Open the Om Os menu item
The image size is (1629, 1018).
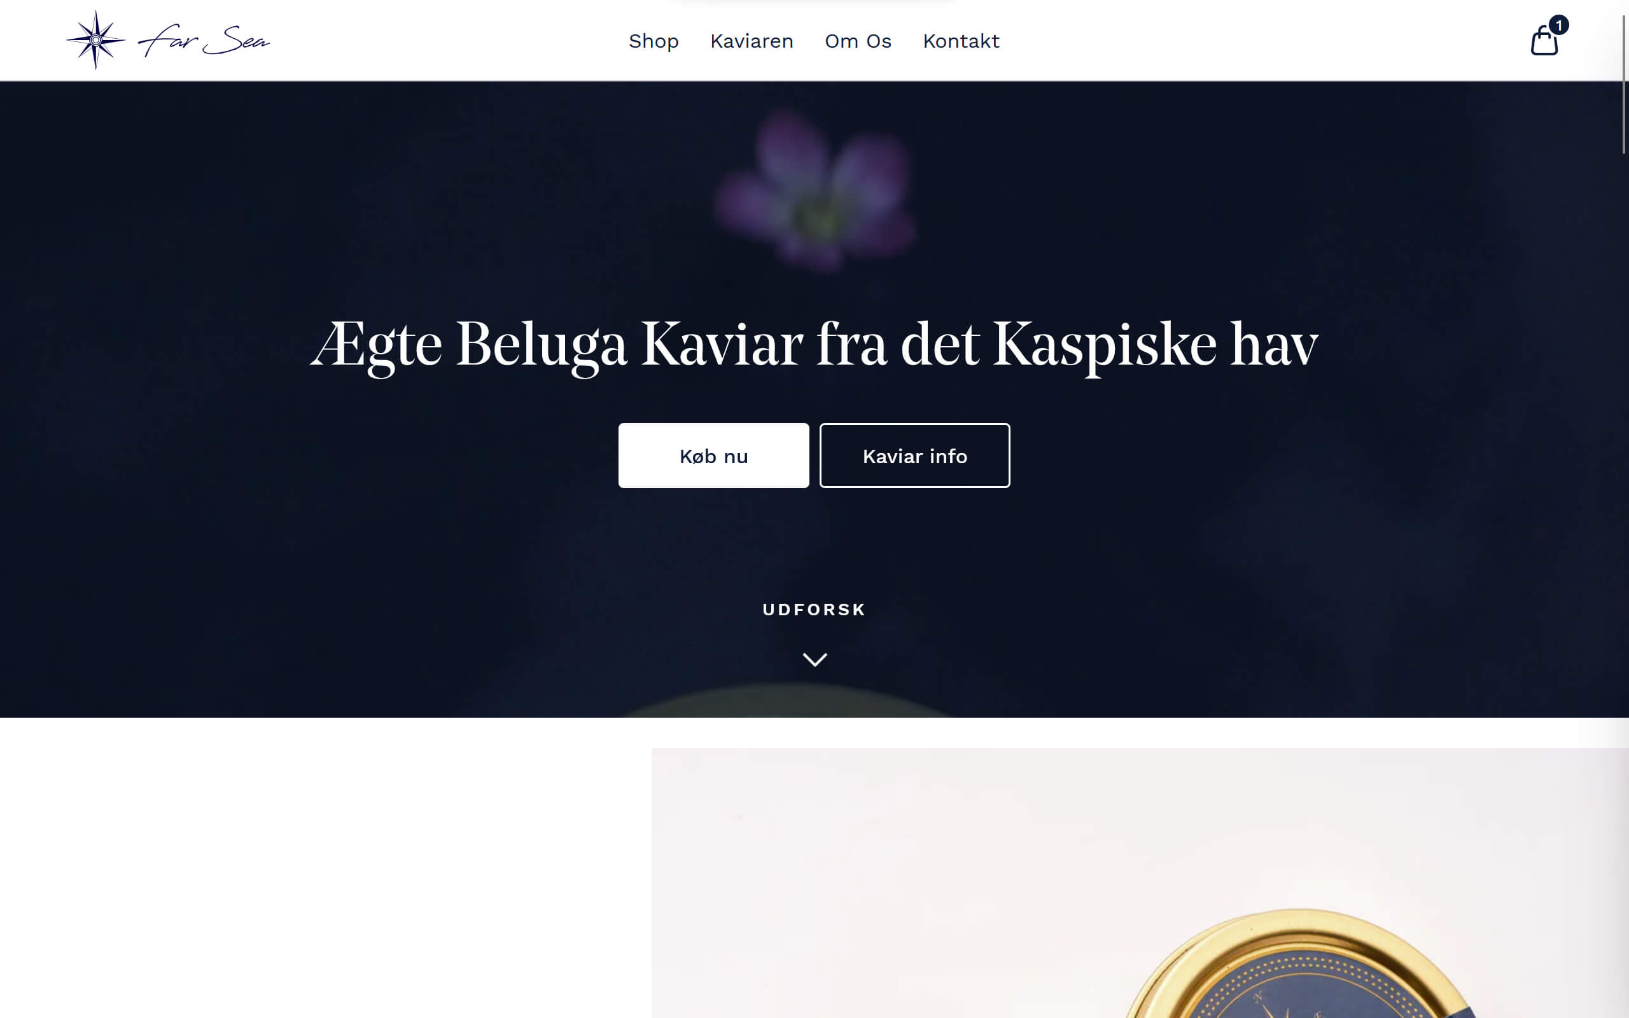[x=858, y=41]
